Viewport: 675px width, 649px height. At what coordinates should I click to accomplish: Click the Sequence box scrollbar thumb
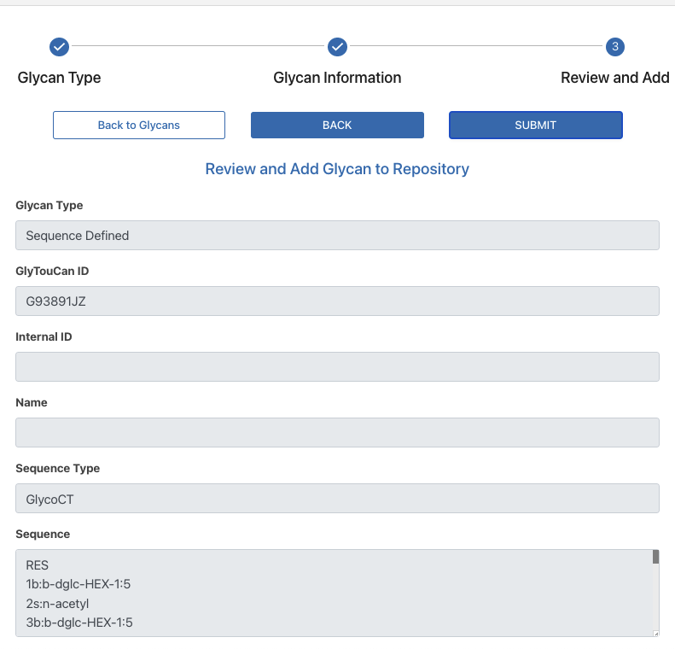(655, 558)
